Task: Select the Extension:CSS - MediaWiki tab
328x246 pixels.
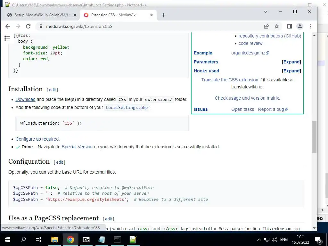Action: pyautogui.click(x=118, y=15)
